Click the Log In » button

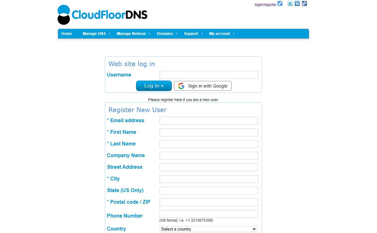(x=154, y=86)
